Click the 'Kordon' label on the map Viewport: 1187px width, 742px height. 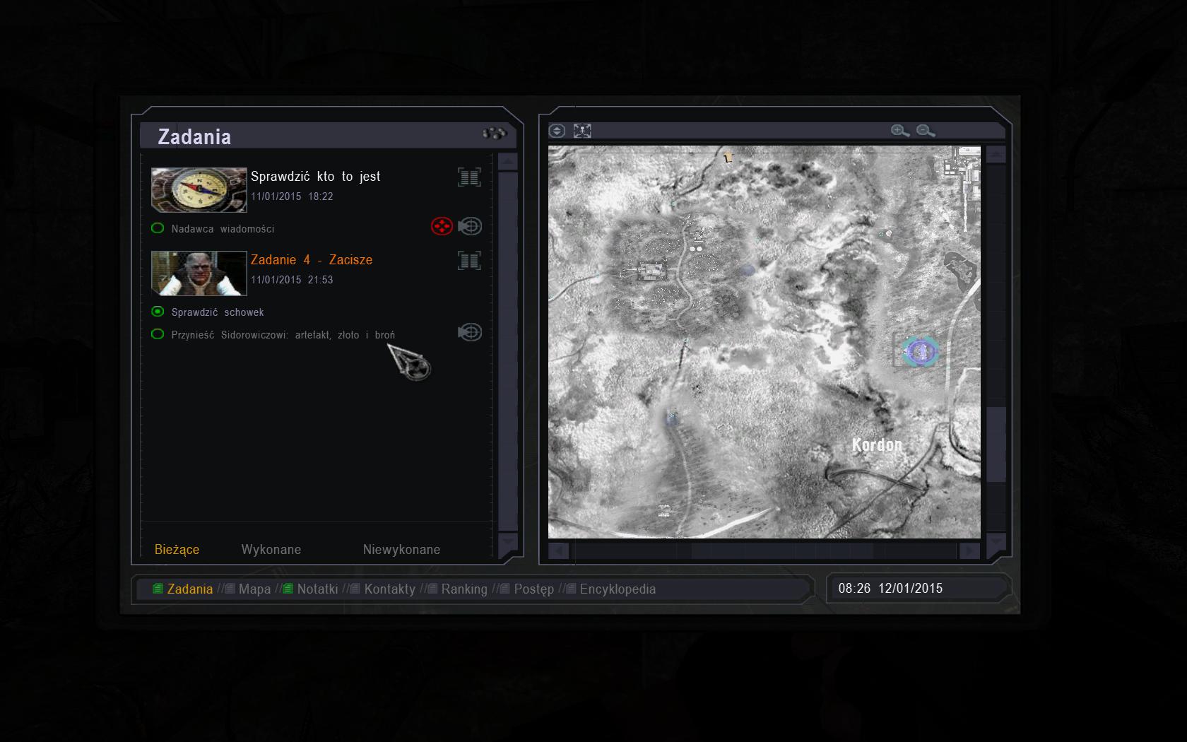(877, 444)
